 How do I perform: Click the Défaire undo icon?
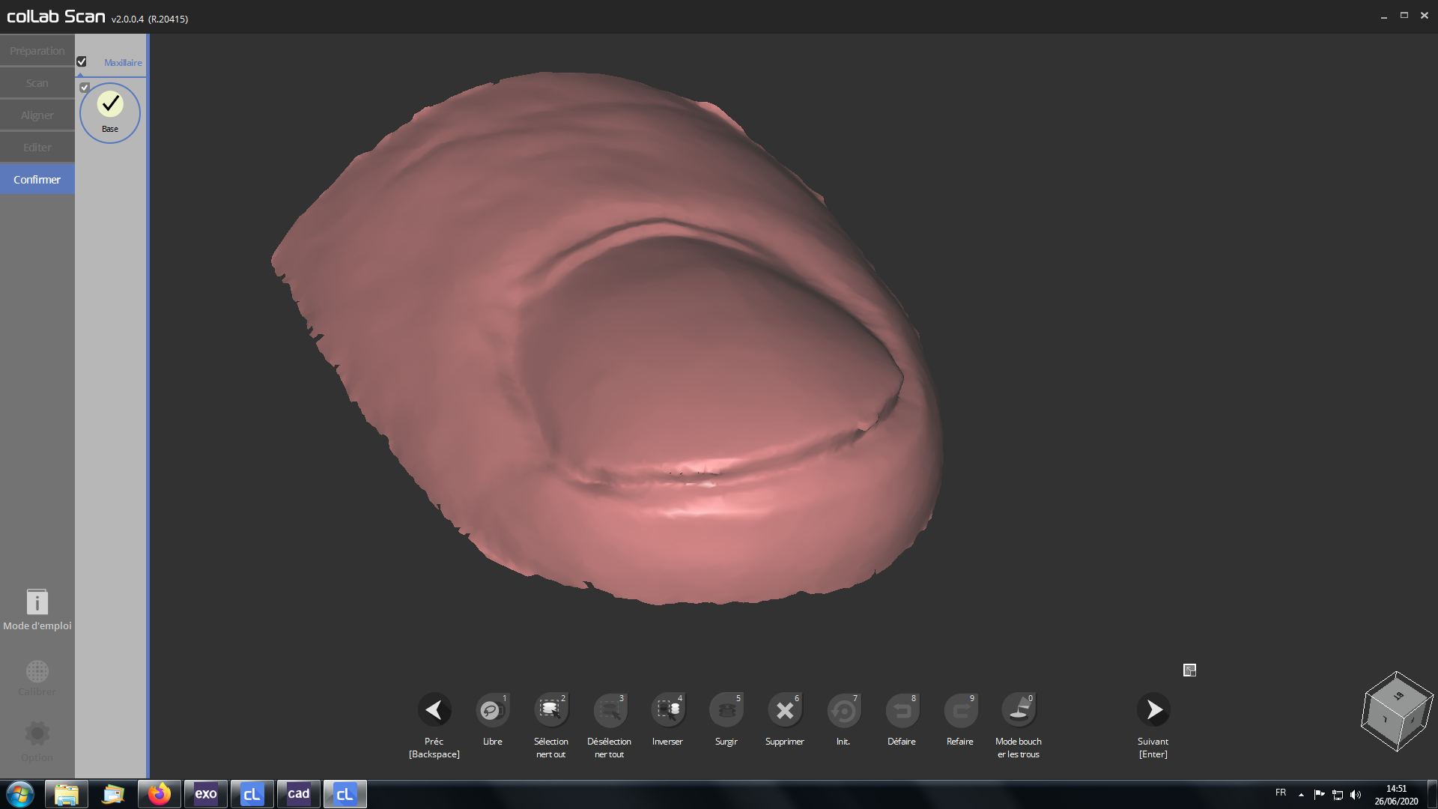[x=902, y=710]
